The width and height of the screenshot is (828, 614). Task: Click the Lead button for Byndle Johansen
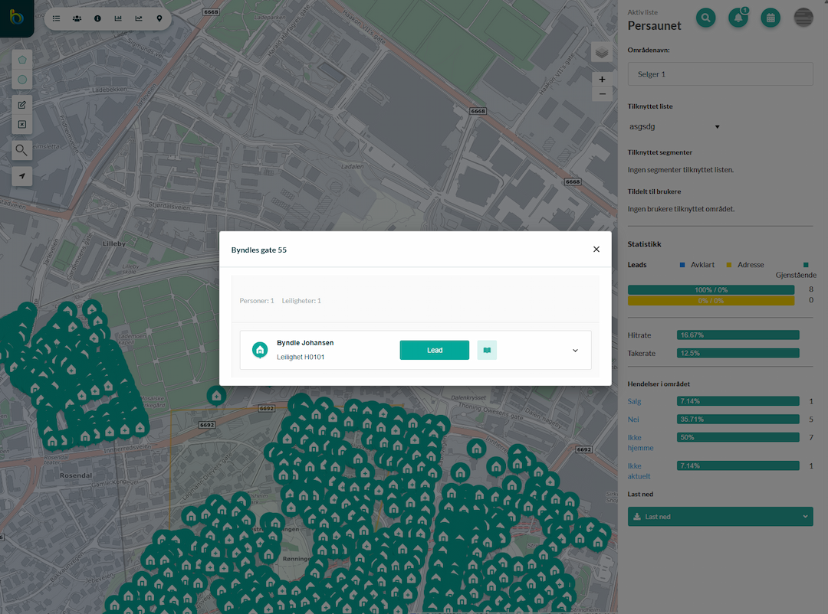pos(435,350)
